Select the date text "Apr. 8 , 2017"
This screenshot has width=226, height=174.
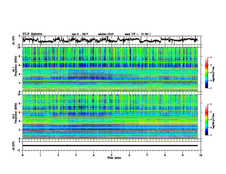coord(80,34)
